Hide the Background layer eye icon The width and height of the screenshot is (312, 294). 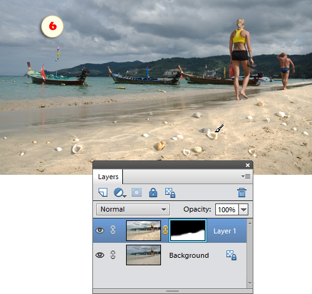coord(100,255)
